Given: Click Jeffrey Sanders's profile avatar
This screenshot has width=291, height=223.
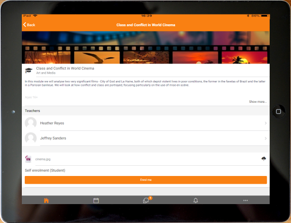Looking at the screenshot, I should 31,138.
